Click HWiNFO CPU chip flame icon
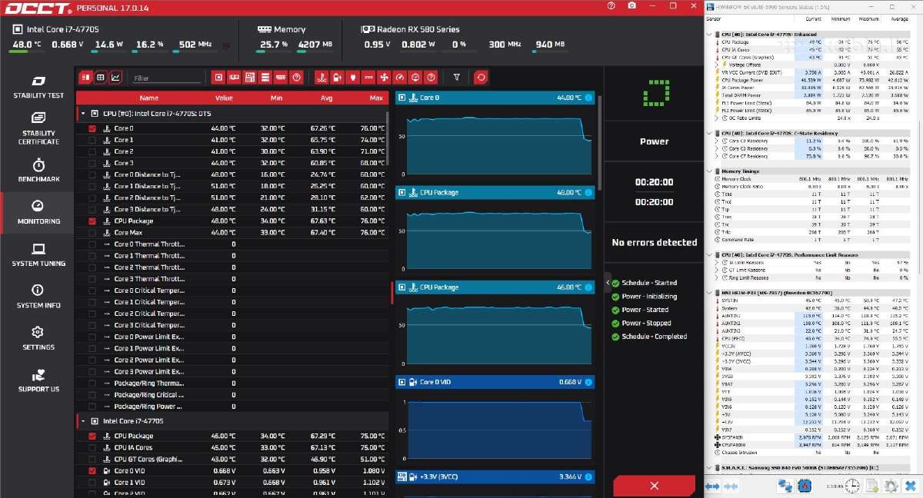Screen dimensions: 923x498 pos(805,486)
